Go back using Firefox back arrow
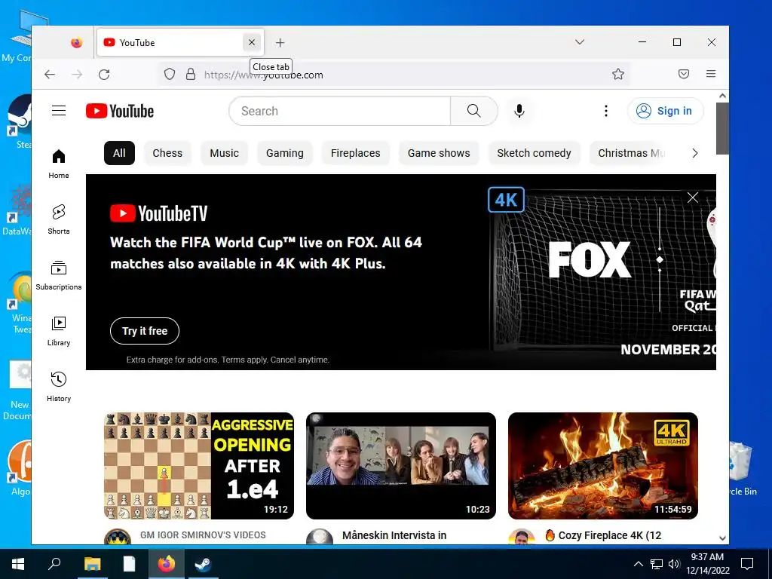This screenshot has height=579, width=772. pos(50,75)
